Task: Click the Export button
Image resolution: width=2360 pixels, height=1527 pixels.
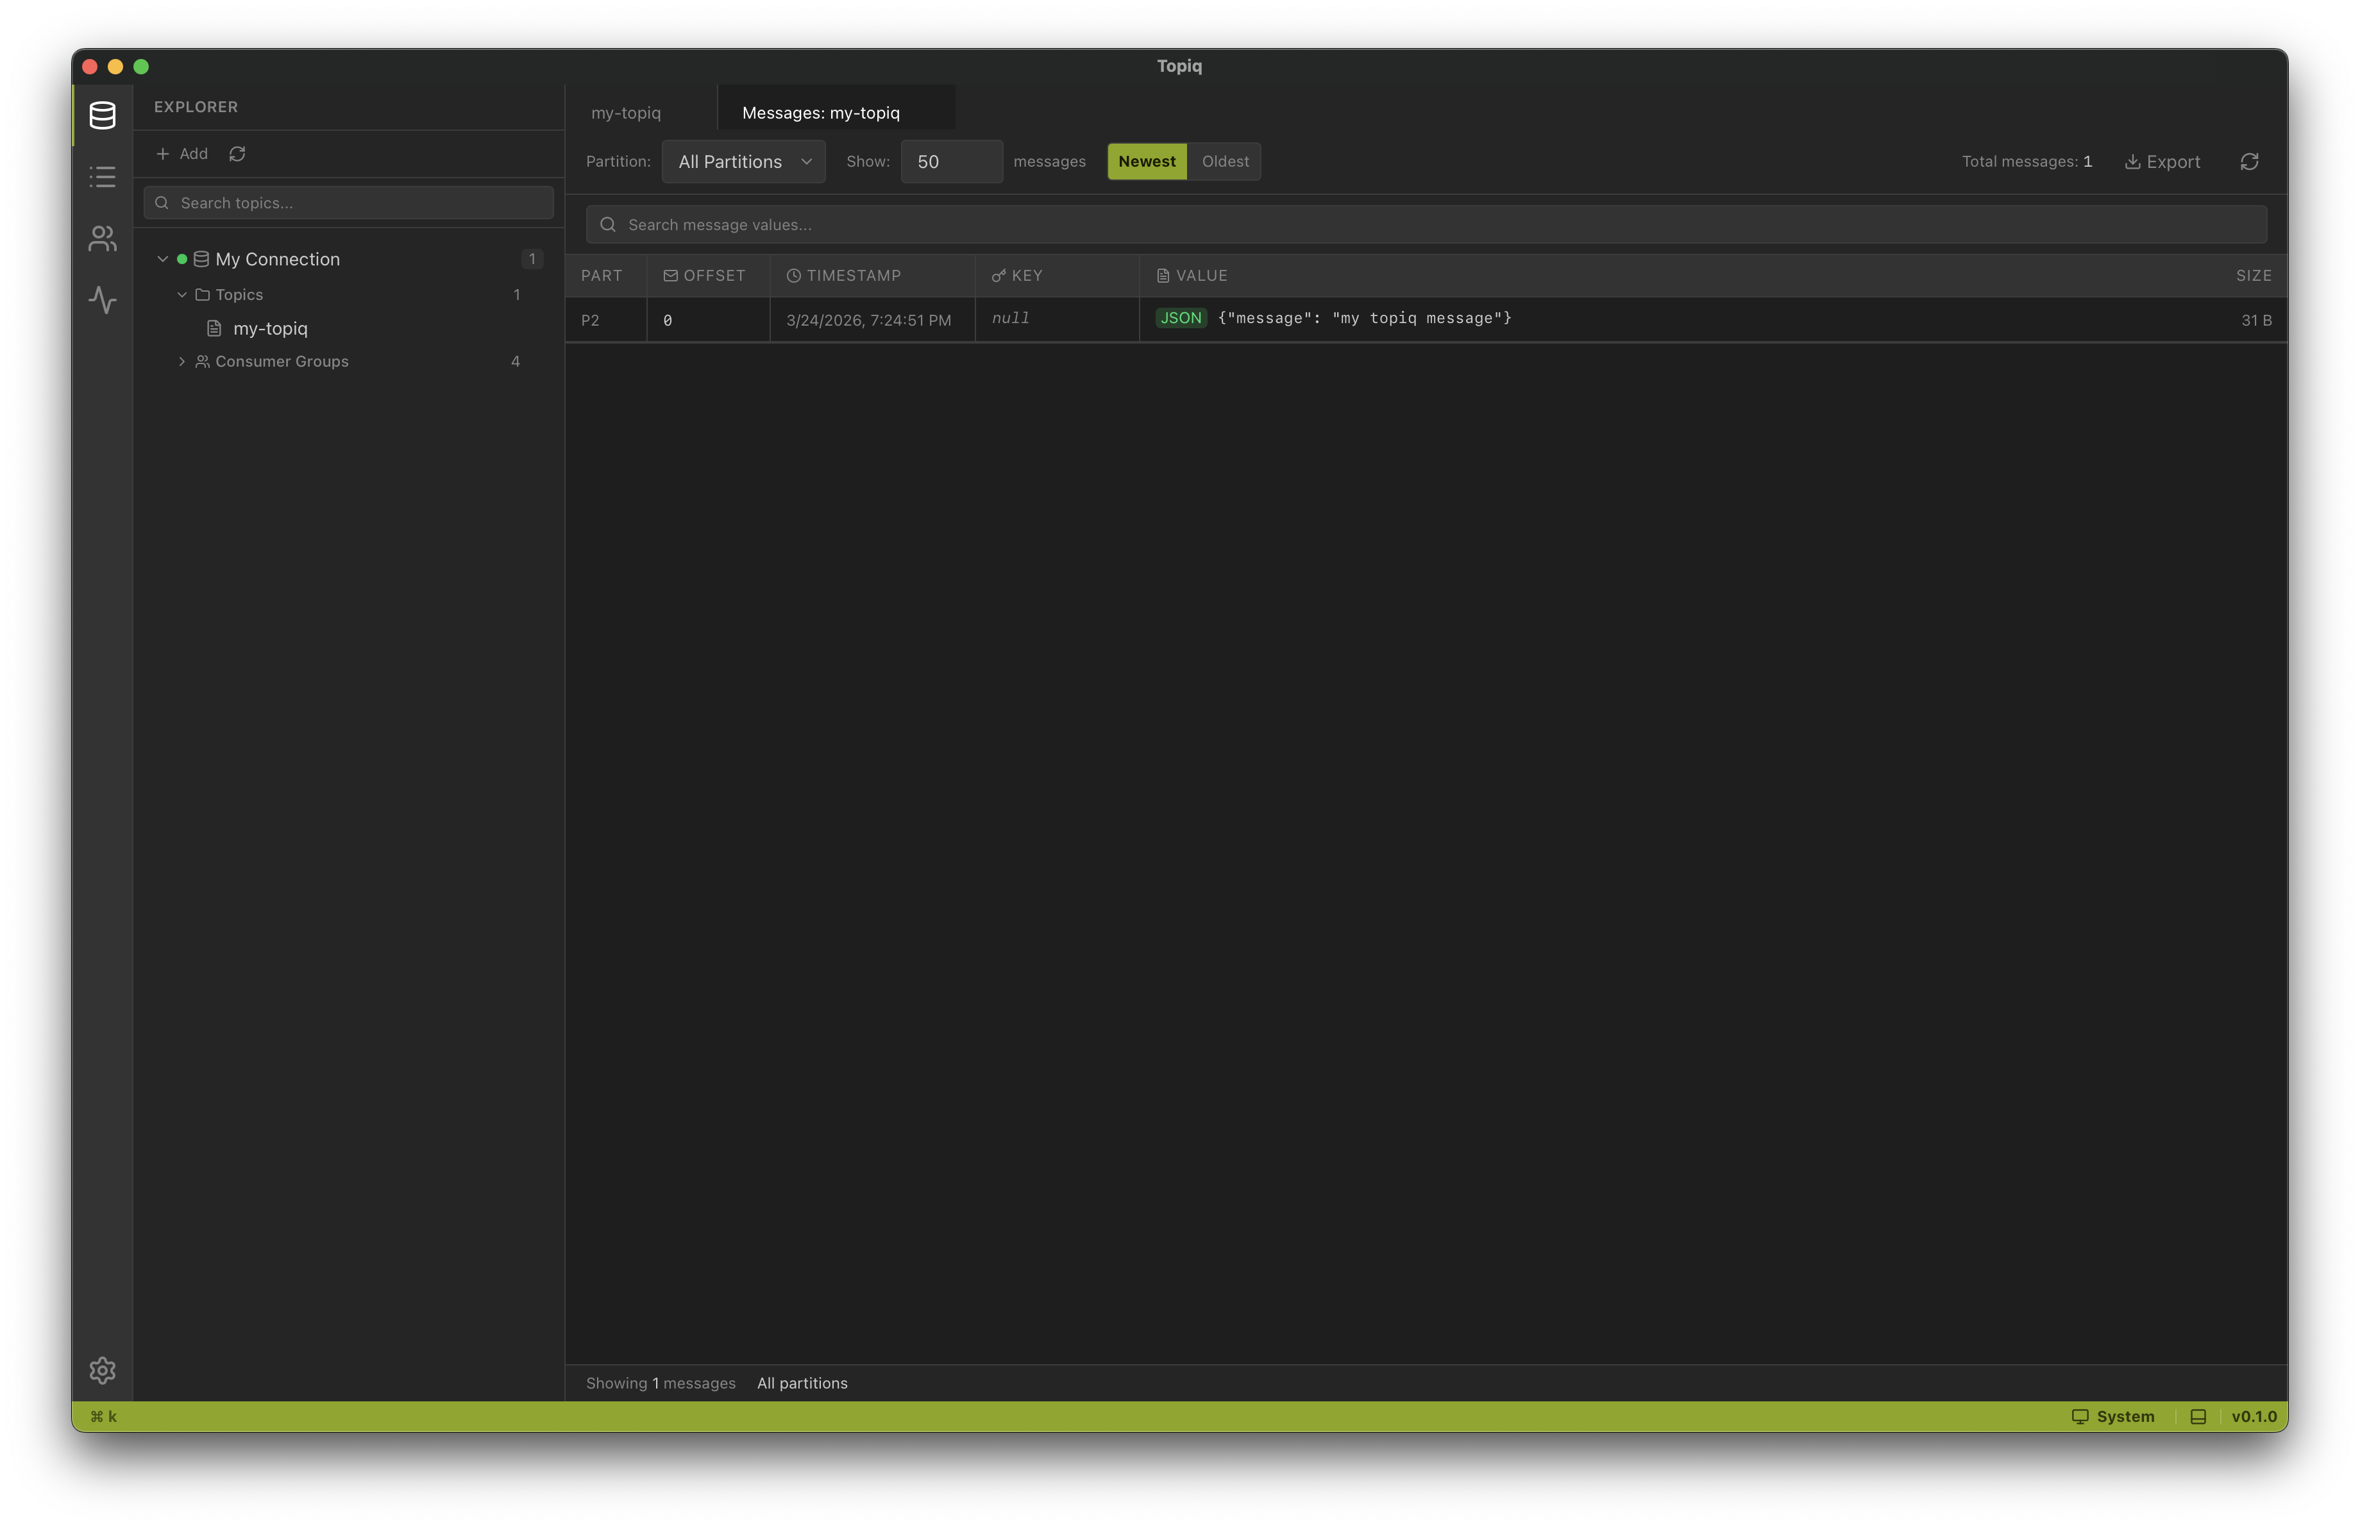Action: (x=2162, y=162)
